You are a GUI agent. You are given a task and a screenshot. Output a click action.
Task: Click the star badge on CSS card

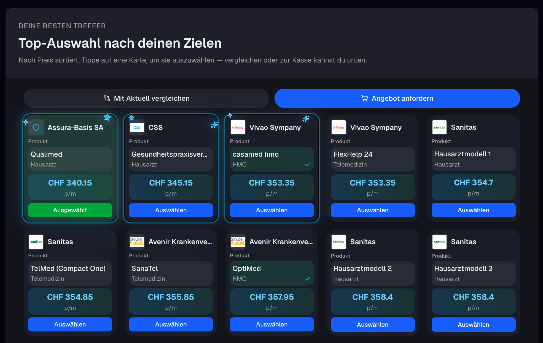pos(131,118)
